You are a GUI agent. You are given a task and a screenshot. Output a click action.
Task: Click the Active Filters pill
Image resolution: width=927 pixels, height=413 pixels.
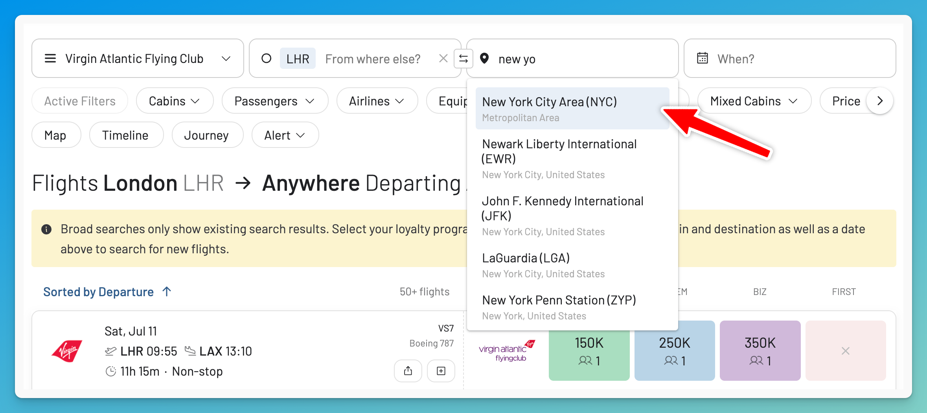pos(80,101)
